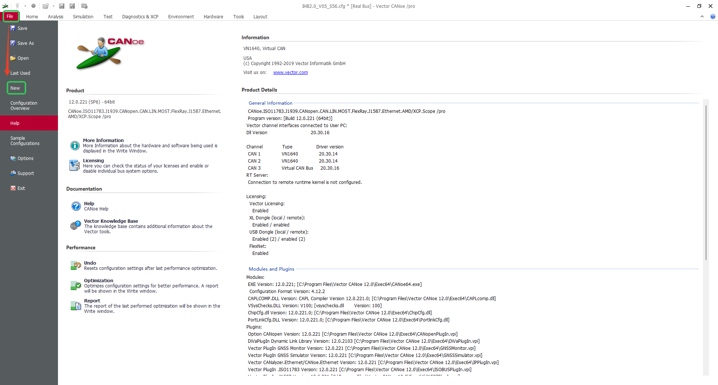
Task: Select the highlighted Help sidebar entry
Action: point(29,123)
